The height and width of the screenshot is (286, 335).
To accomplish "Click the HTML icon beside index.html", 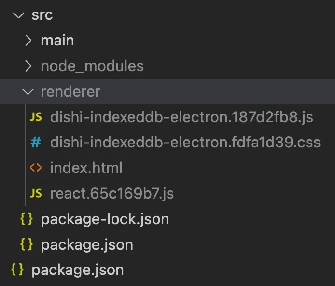I will pyautogui.click(x=36, y=168).
